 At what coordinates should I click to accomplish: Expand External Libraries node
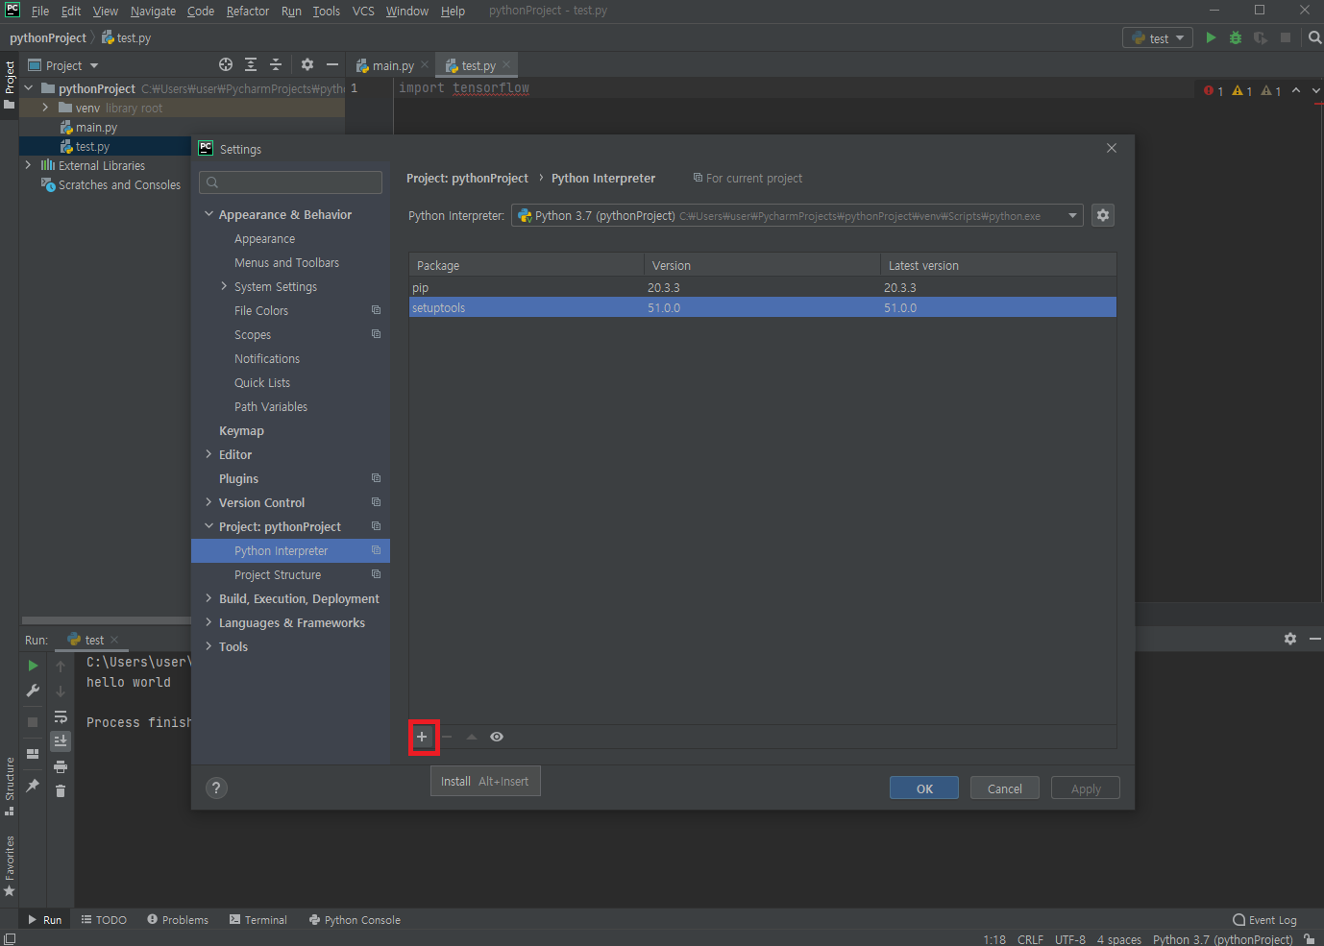click(28, 165)
